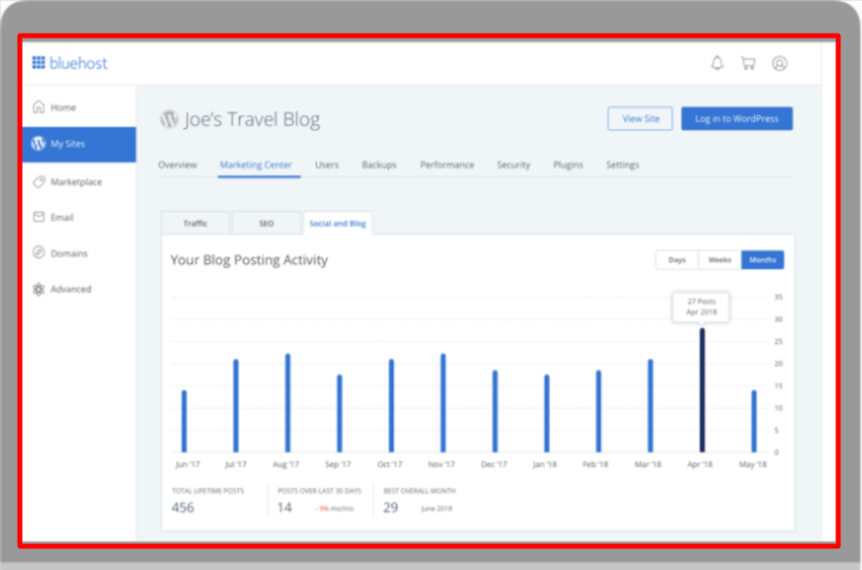Click the Domains compass icon
This screenshot has width=862, height=570.
tap(39, 253)
